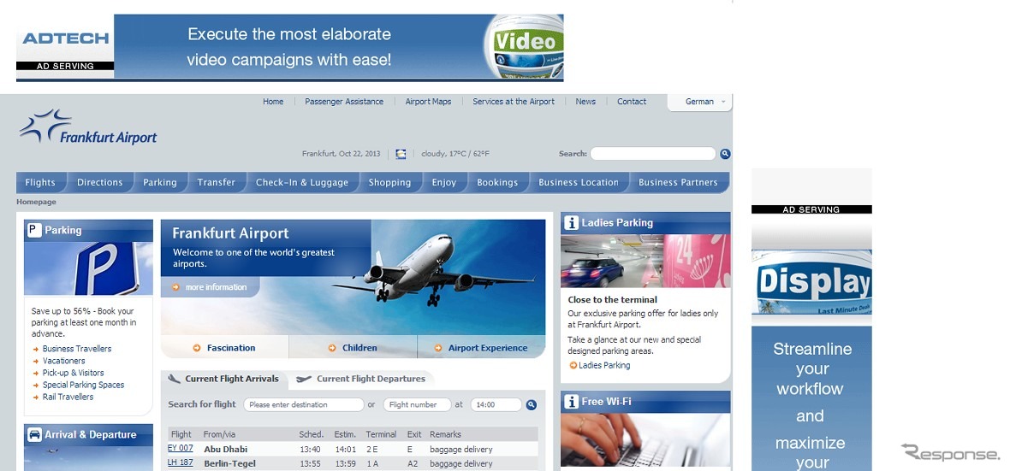Click the Airport Experience button
1010x471 pixels.
point(481,348)
